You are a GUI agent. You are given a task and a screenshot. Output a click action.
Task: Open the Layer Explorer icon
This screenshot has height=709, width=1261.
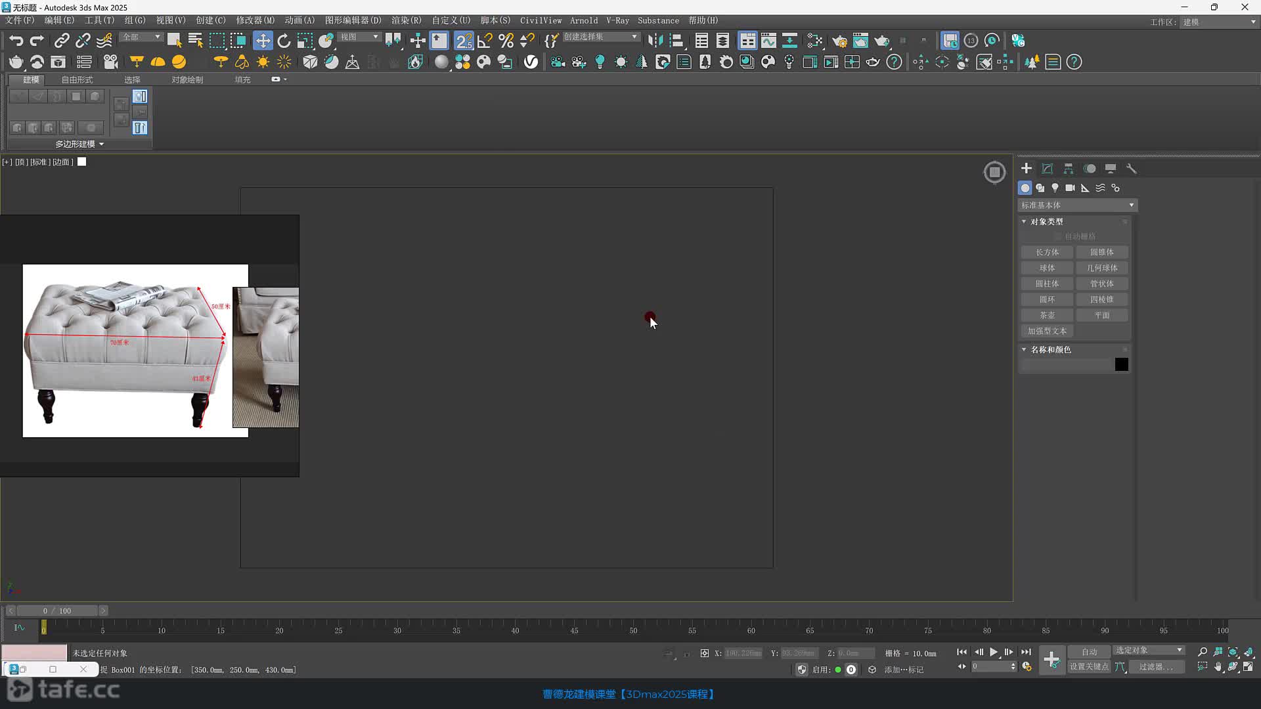coord(722,41)
